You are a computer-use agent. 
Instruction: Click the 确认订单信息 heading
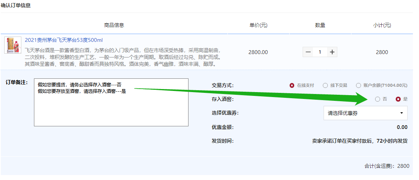point(16,5)
